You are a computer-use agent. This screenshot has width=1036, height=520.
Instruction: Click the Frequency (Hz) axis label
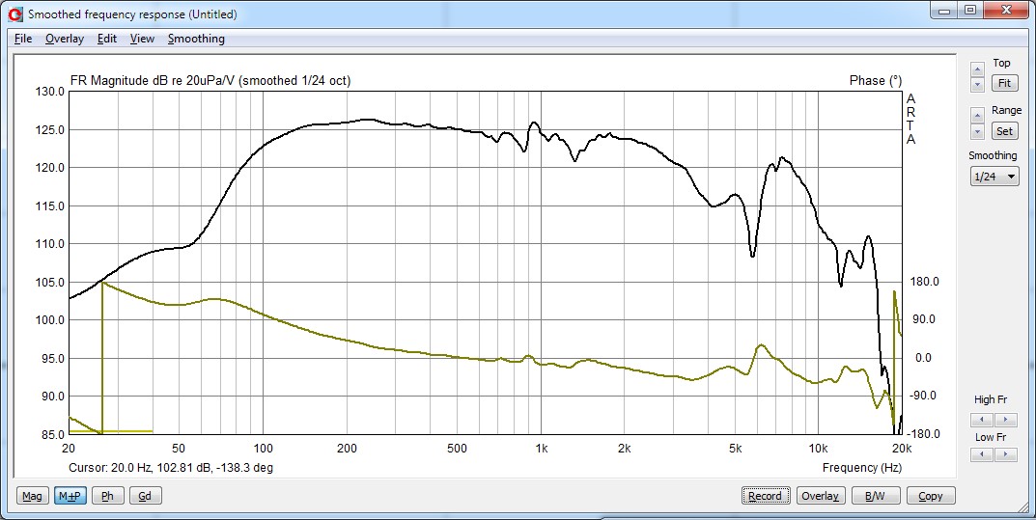tap(861, 468)
